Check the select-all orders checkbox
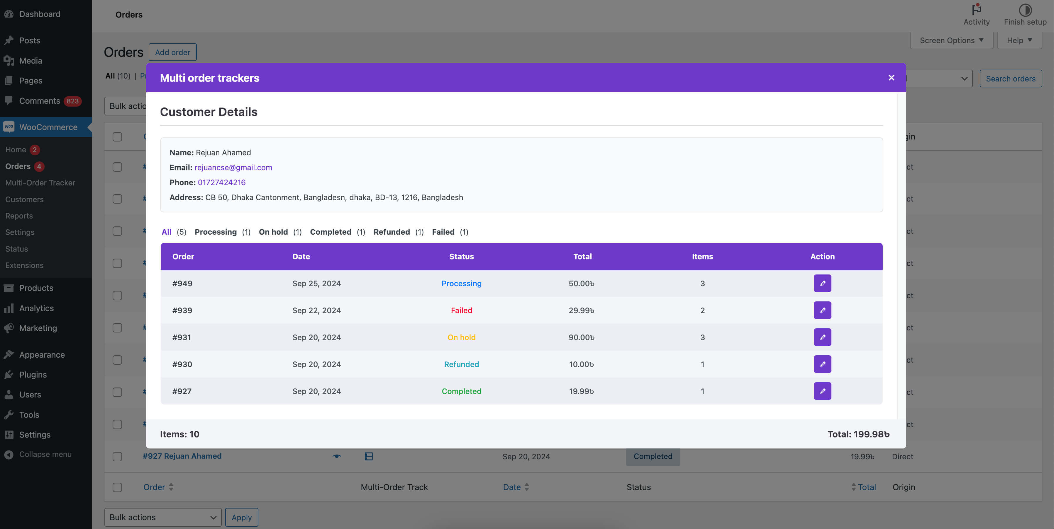The width and height of the screenshot is (1054, 529). tap(117, 136)
